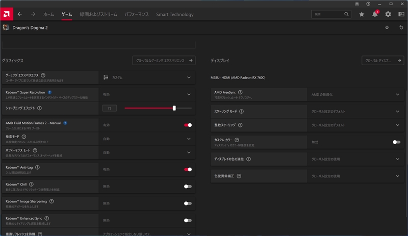Open グローバルなゲーミング エクスペリエンス button

coord(164,60)
